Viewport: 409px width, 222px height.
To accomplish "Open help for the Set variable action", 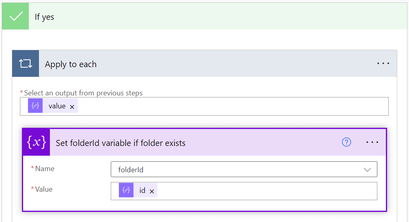I will coord(346,142).
